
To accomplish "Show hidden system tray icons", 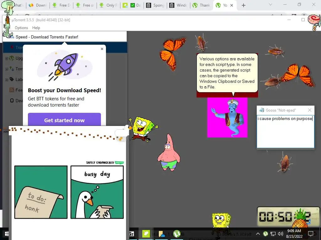I will (258, 234).
